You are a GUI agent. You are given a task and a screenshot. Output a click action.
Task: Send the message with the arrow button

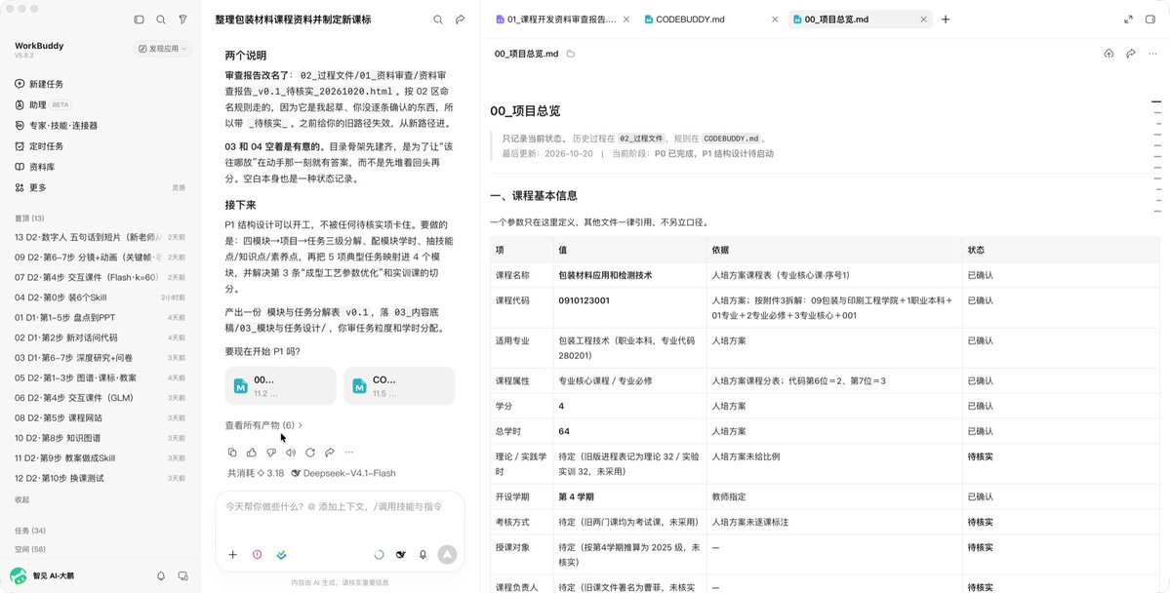[x=447, y=554]
